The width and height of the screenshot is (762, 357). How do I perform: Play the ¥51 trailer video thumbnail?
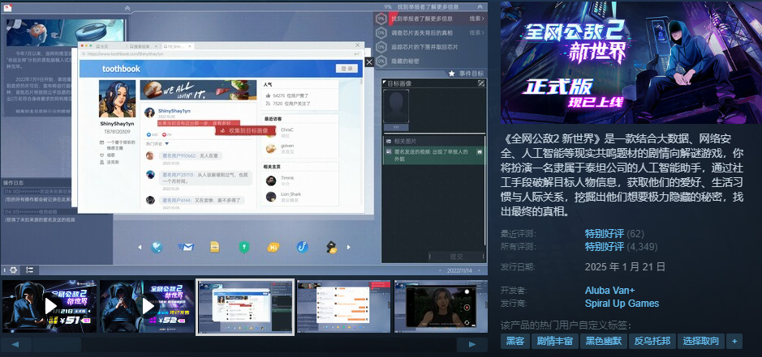pos(50,306)
